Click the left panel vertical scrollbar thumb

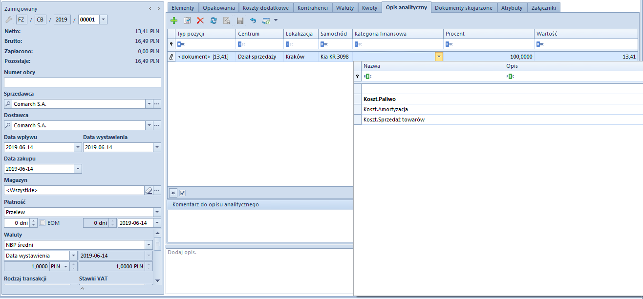157,243
